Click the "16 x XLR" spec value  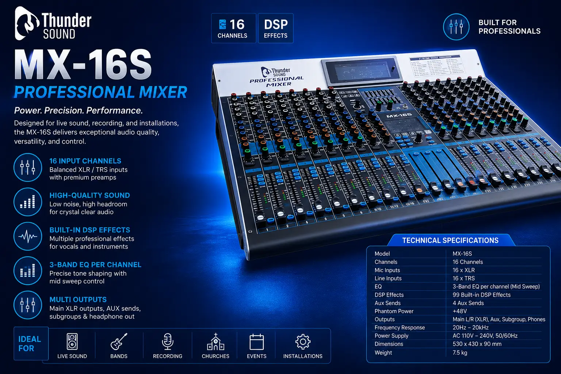click(x=463, y=270)
